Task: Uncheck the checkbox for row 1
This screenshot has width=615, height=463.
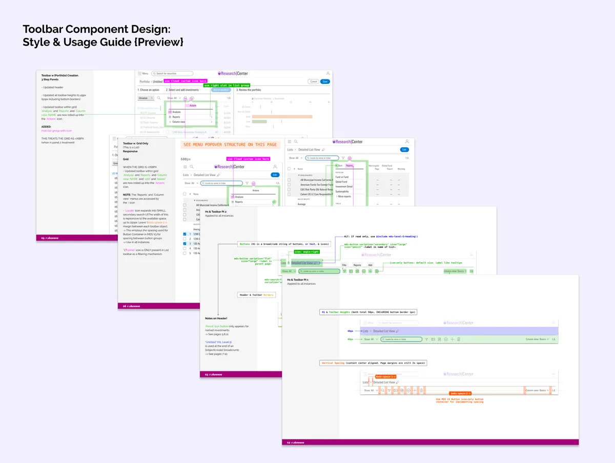Action: (186, 234)
